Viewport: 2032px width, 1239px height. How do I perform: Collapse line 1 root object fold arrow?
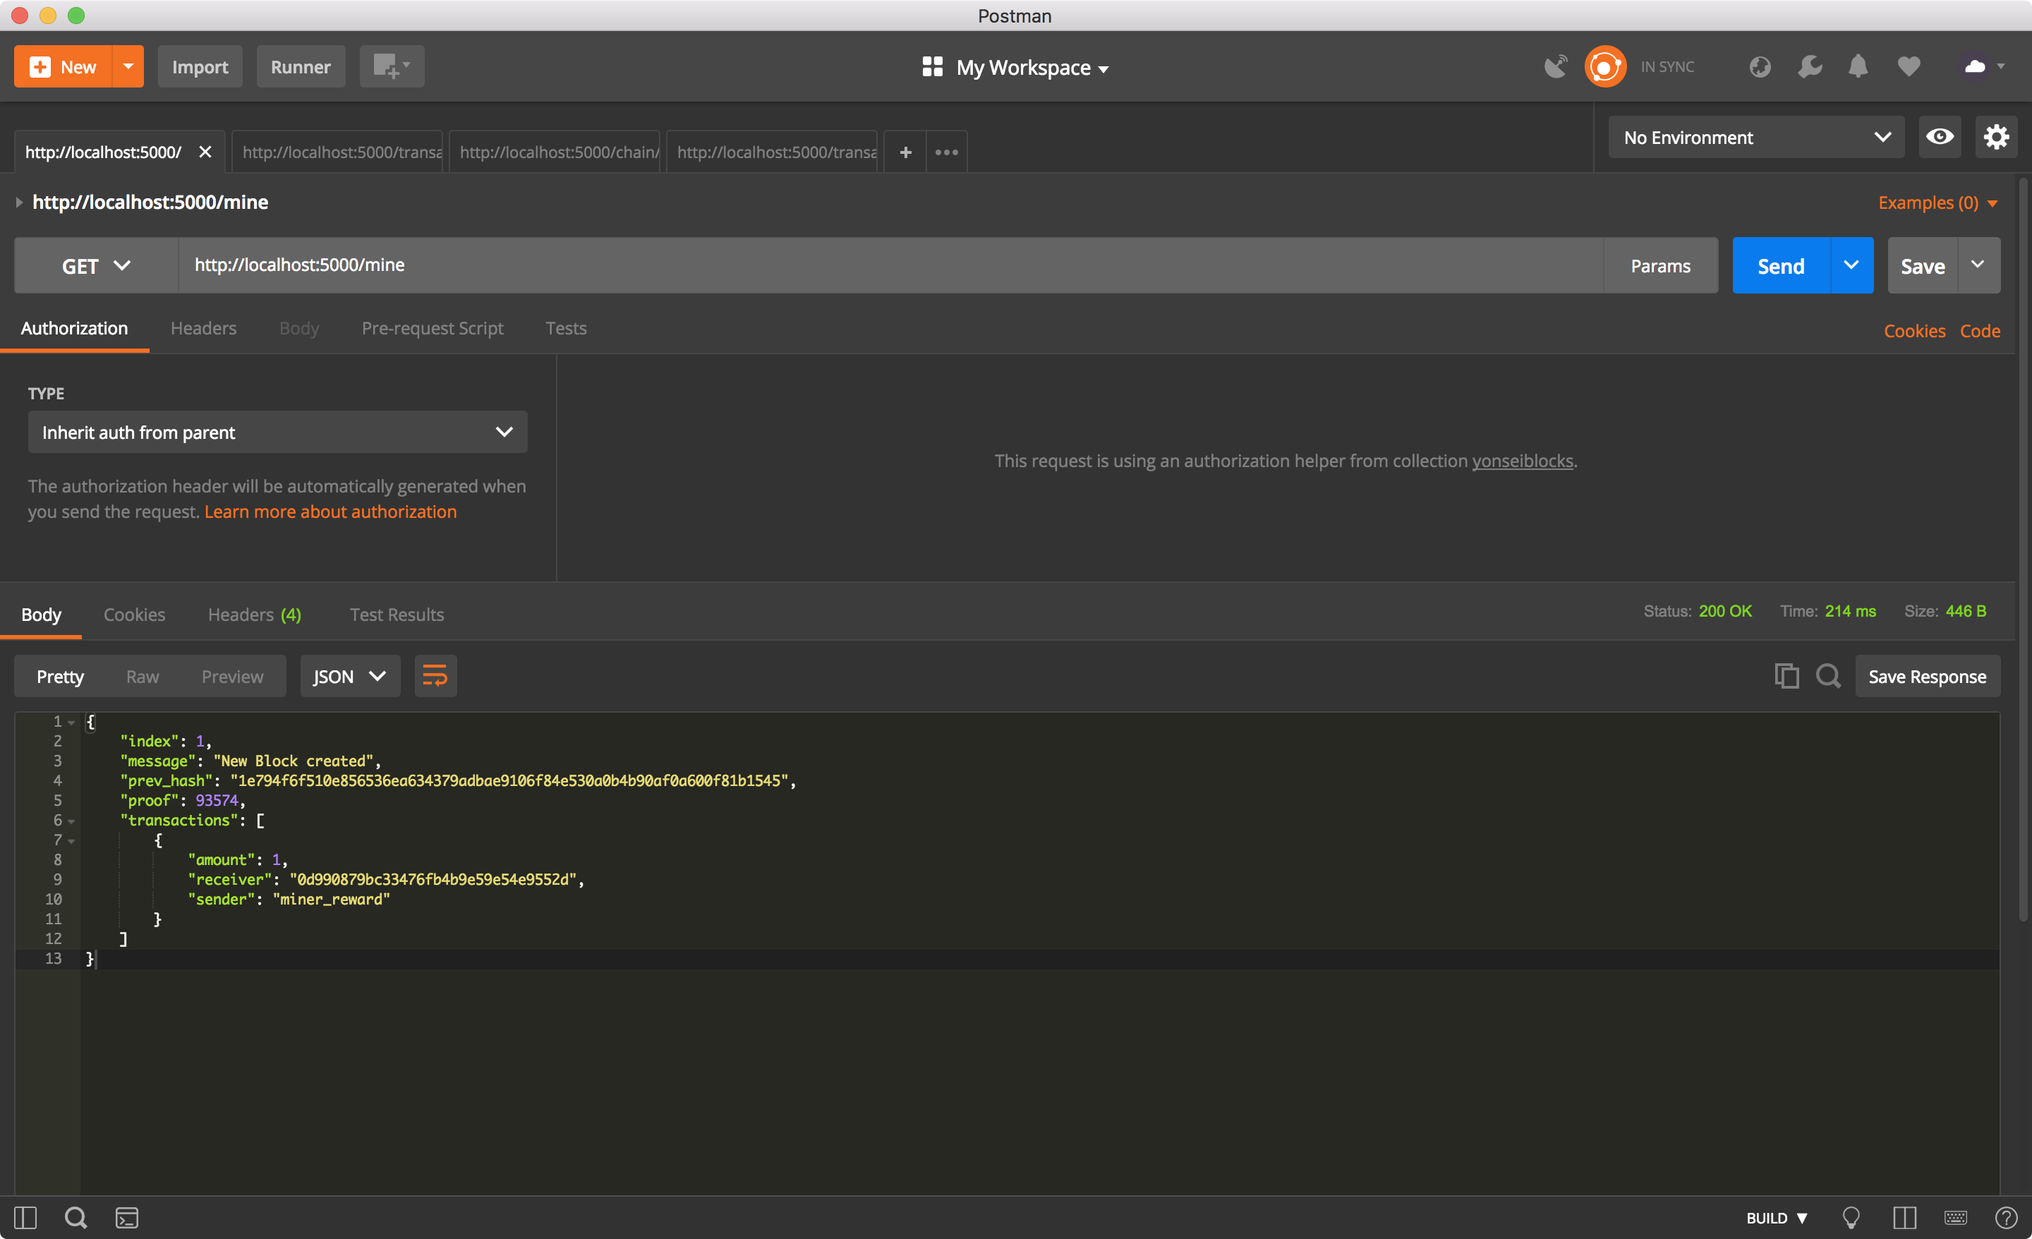click(x=72, y=723)
